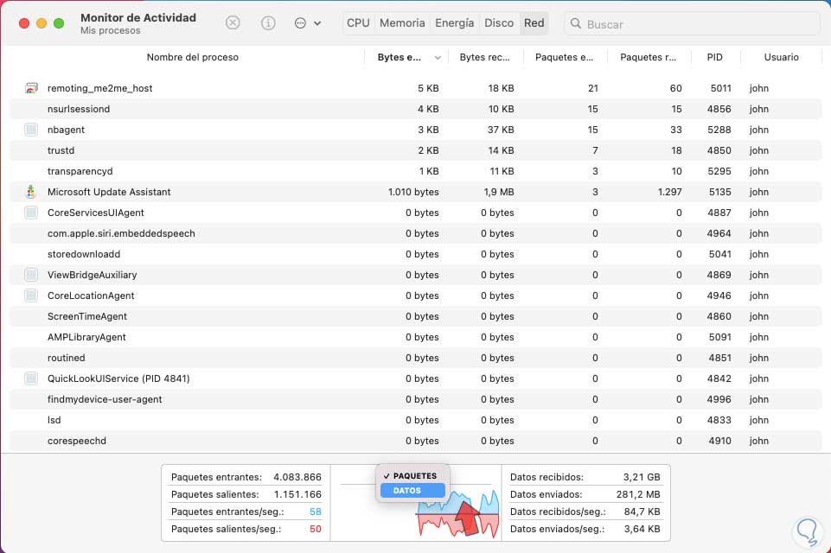
Task: Select the checked PAQUETES graph option
Action: 413,476
